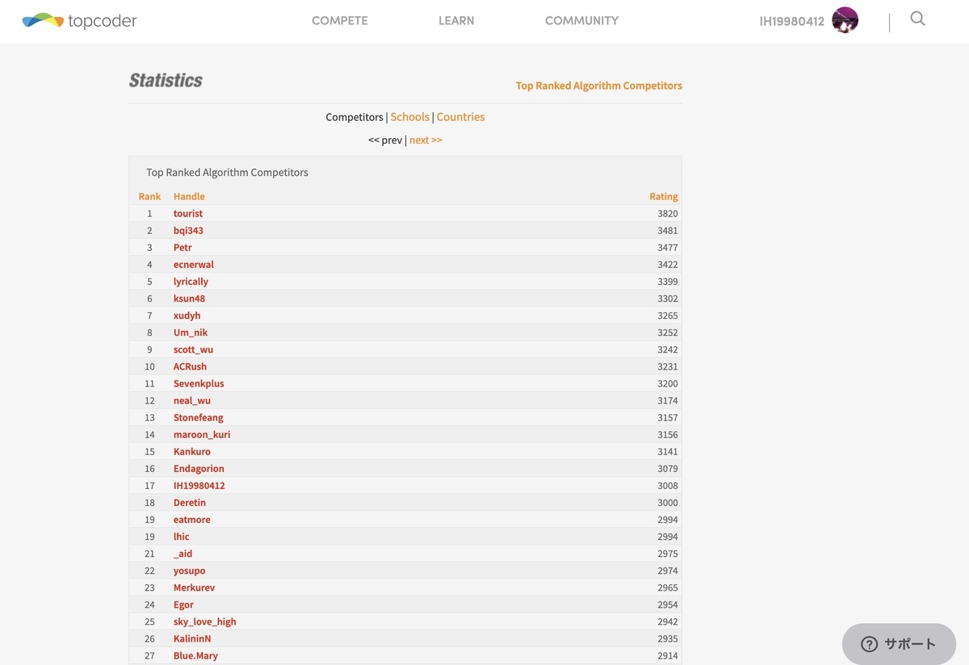969x665 pixels.
Task: Click the rating value 3481
Action: (668, 231)
